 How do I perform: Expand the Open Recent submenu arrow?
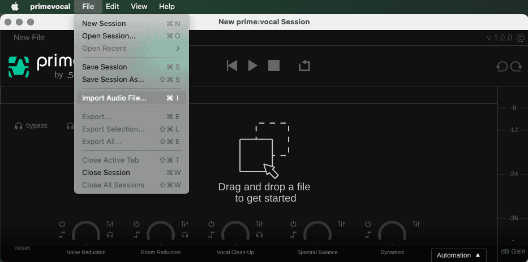178,49
